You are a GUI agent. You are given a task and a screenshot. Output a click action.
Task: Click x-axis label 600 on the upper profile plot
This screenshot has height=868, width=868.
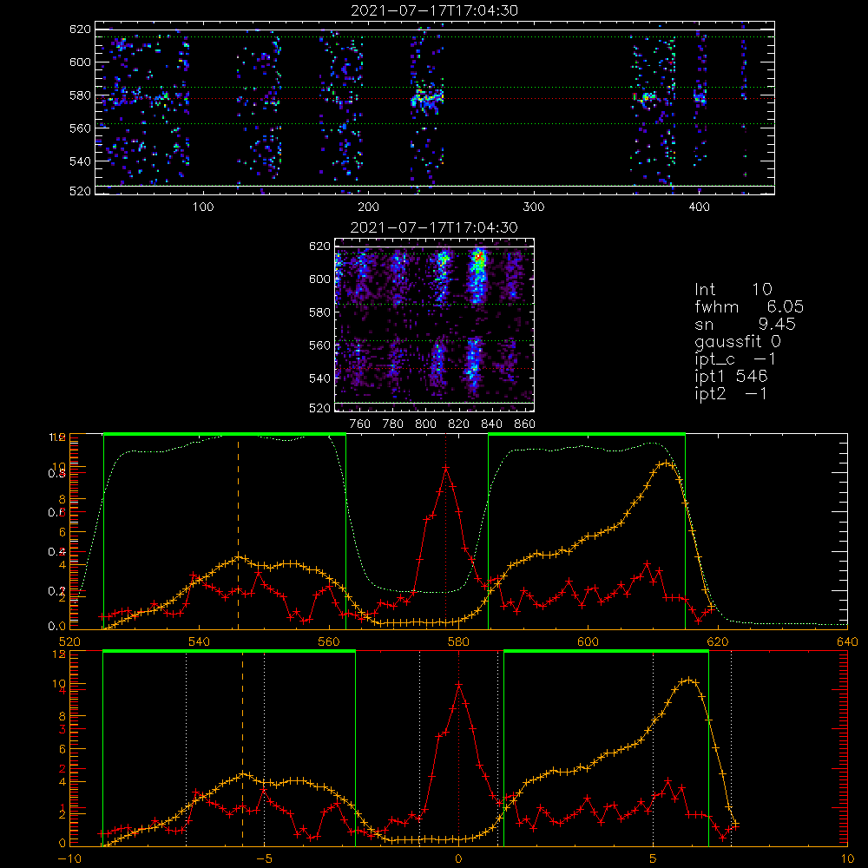pyautogui.click(x=588, y=641)
